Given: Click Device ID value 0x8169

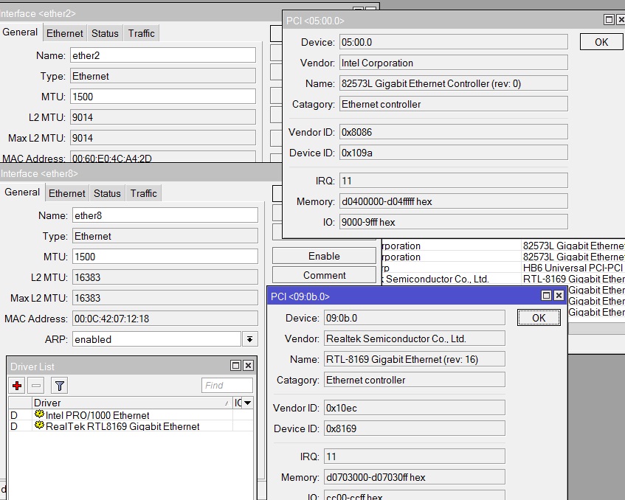Looking at the screenshot, I should tap(415, 428).
